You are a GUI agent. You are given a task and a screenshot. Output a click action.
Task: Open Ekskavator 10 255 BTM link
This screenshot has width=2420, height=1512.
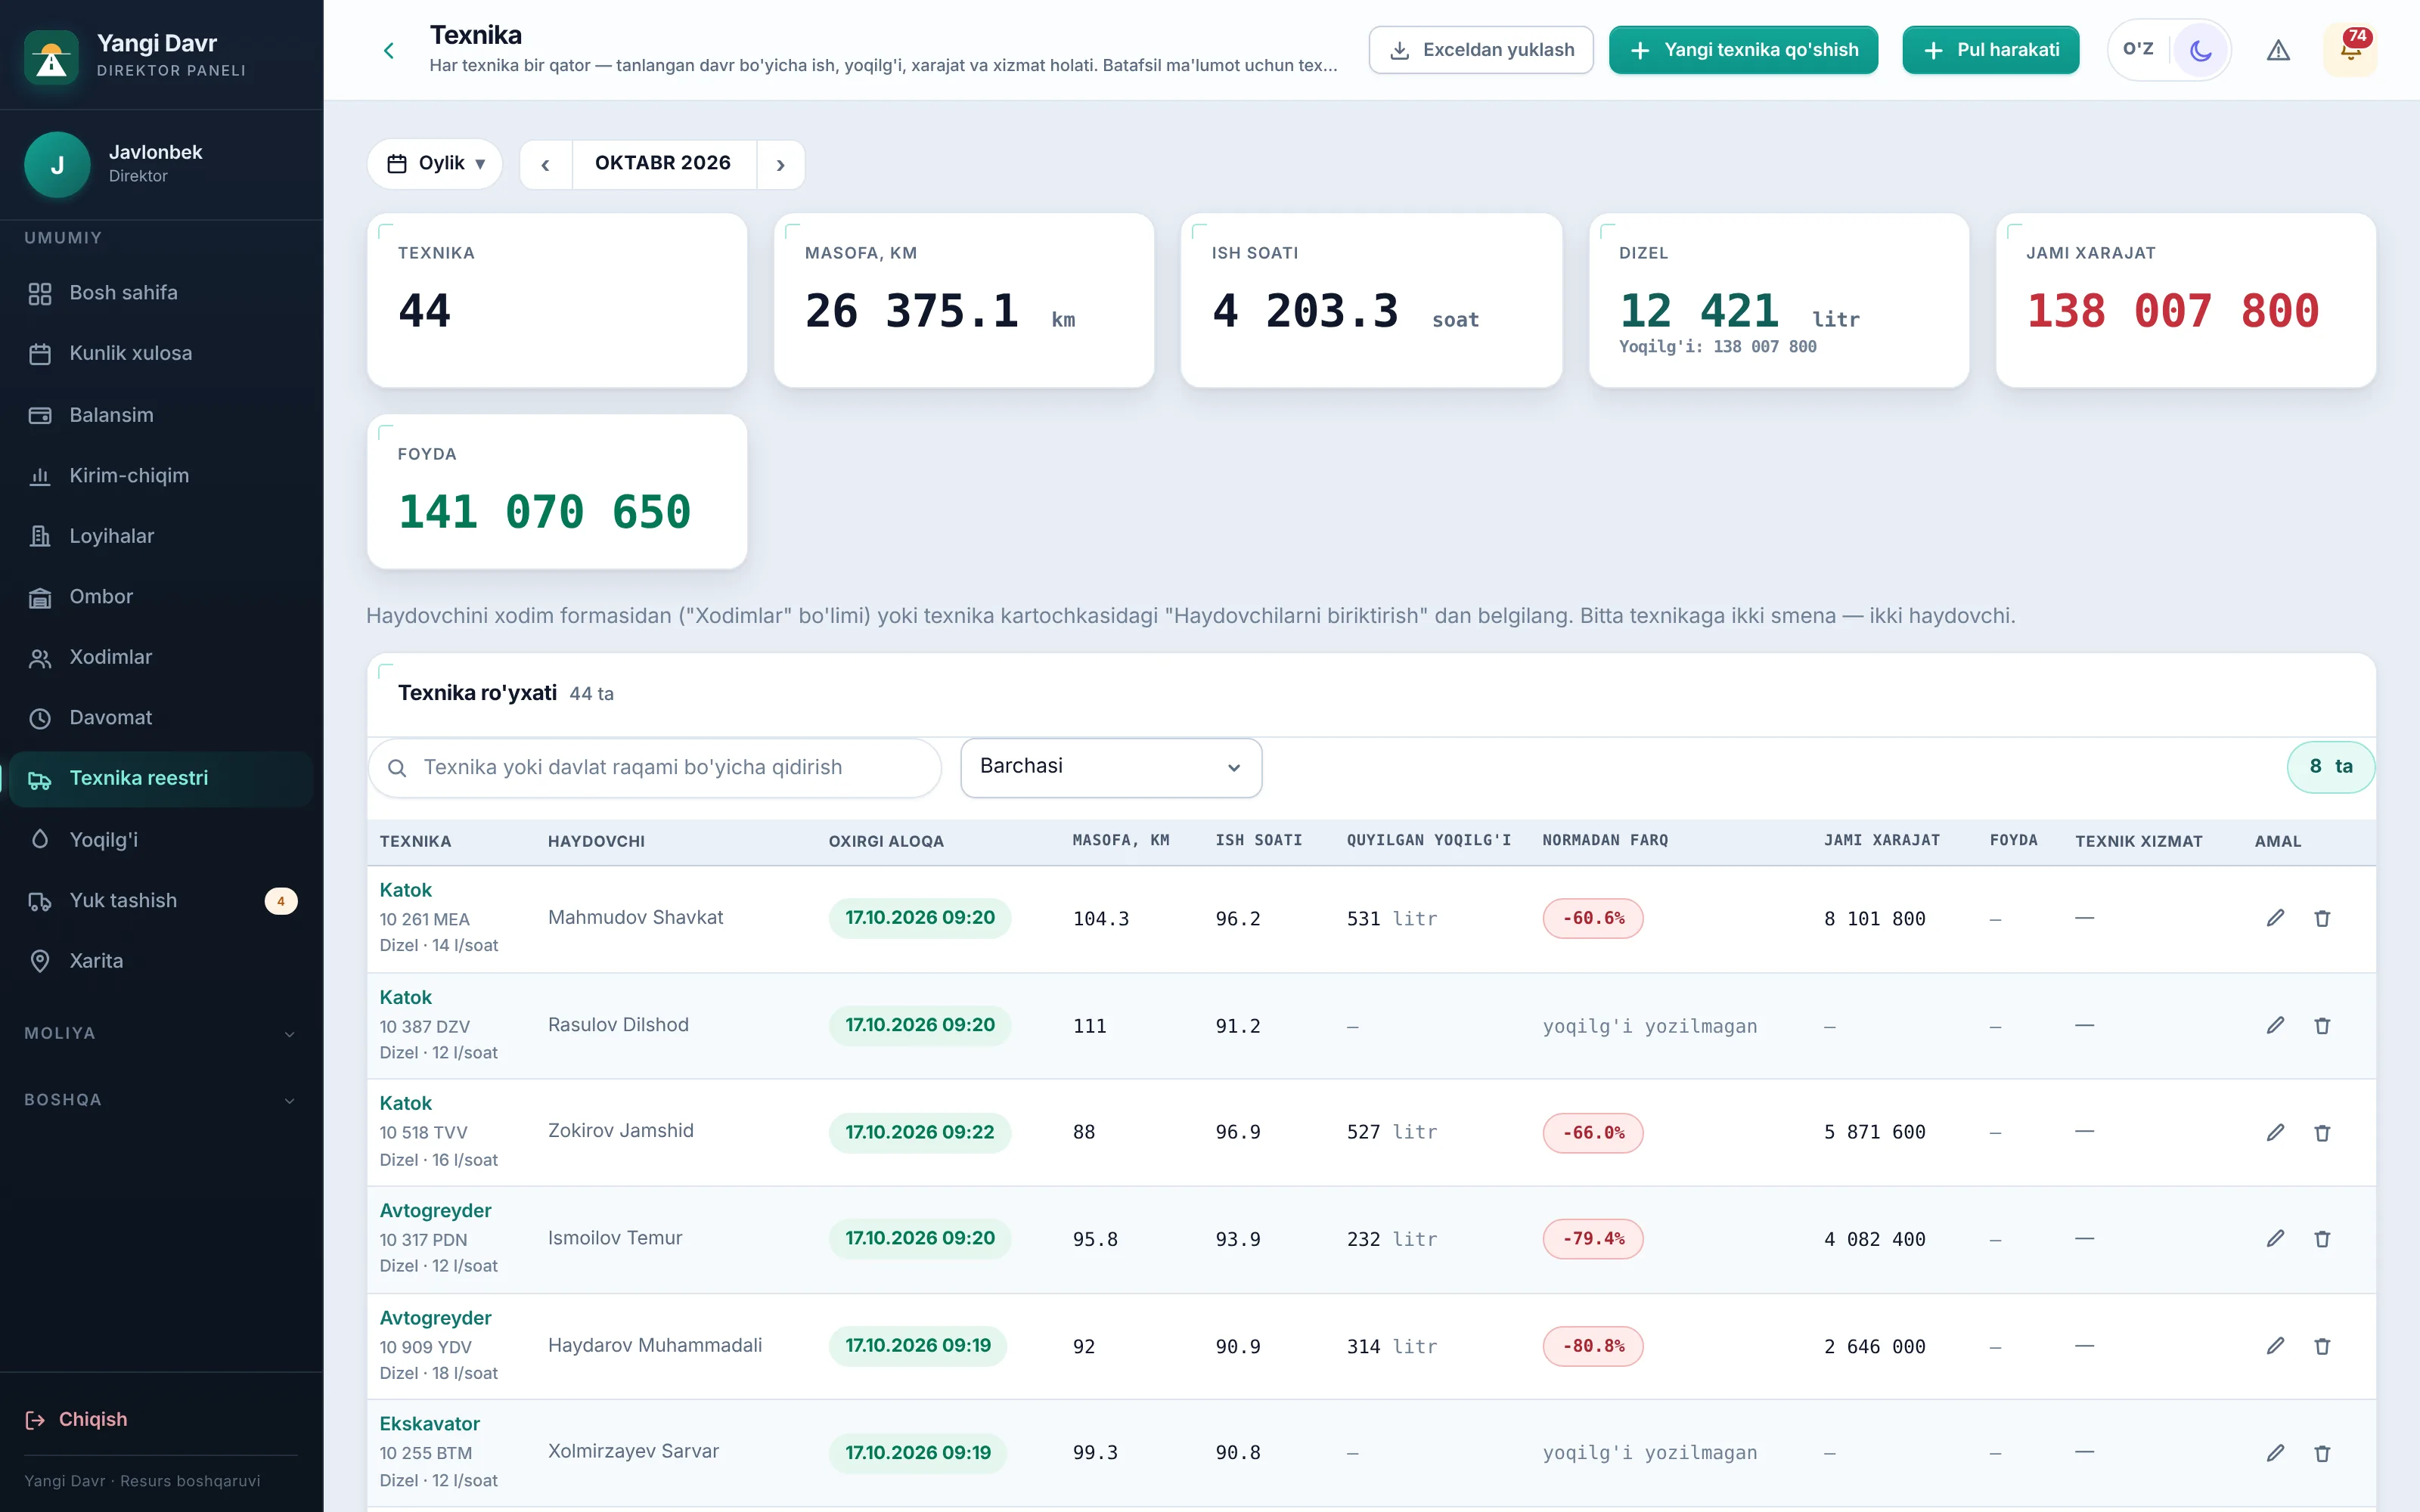pos(429,1423)
